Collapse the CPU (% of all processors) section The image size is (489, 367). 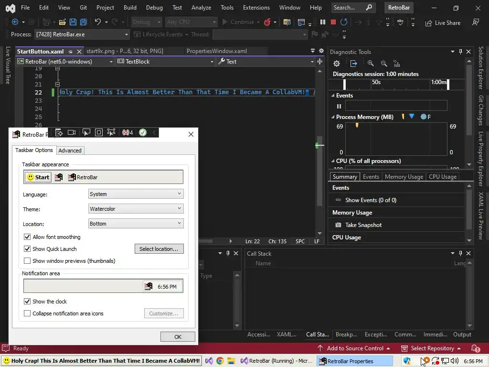[333, 161]
